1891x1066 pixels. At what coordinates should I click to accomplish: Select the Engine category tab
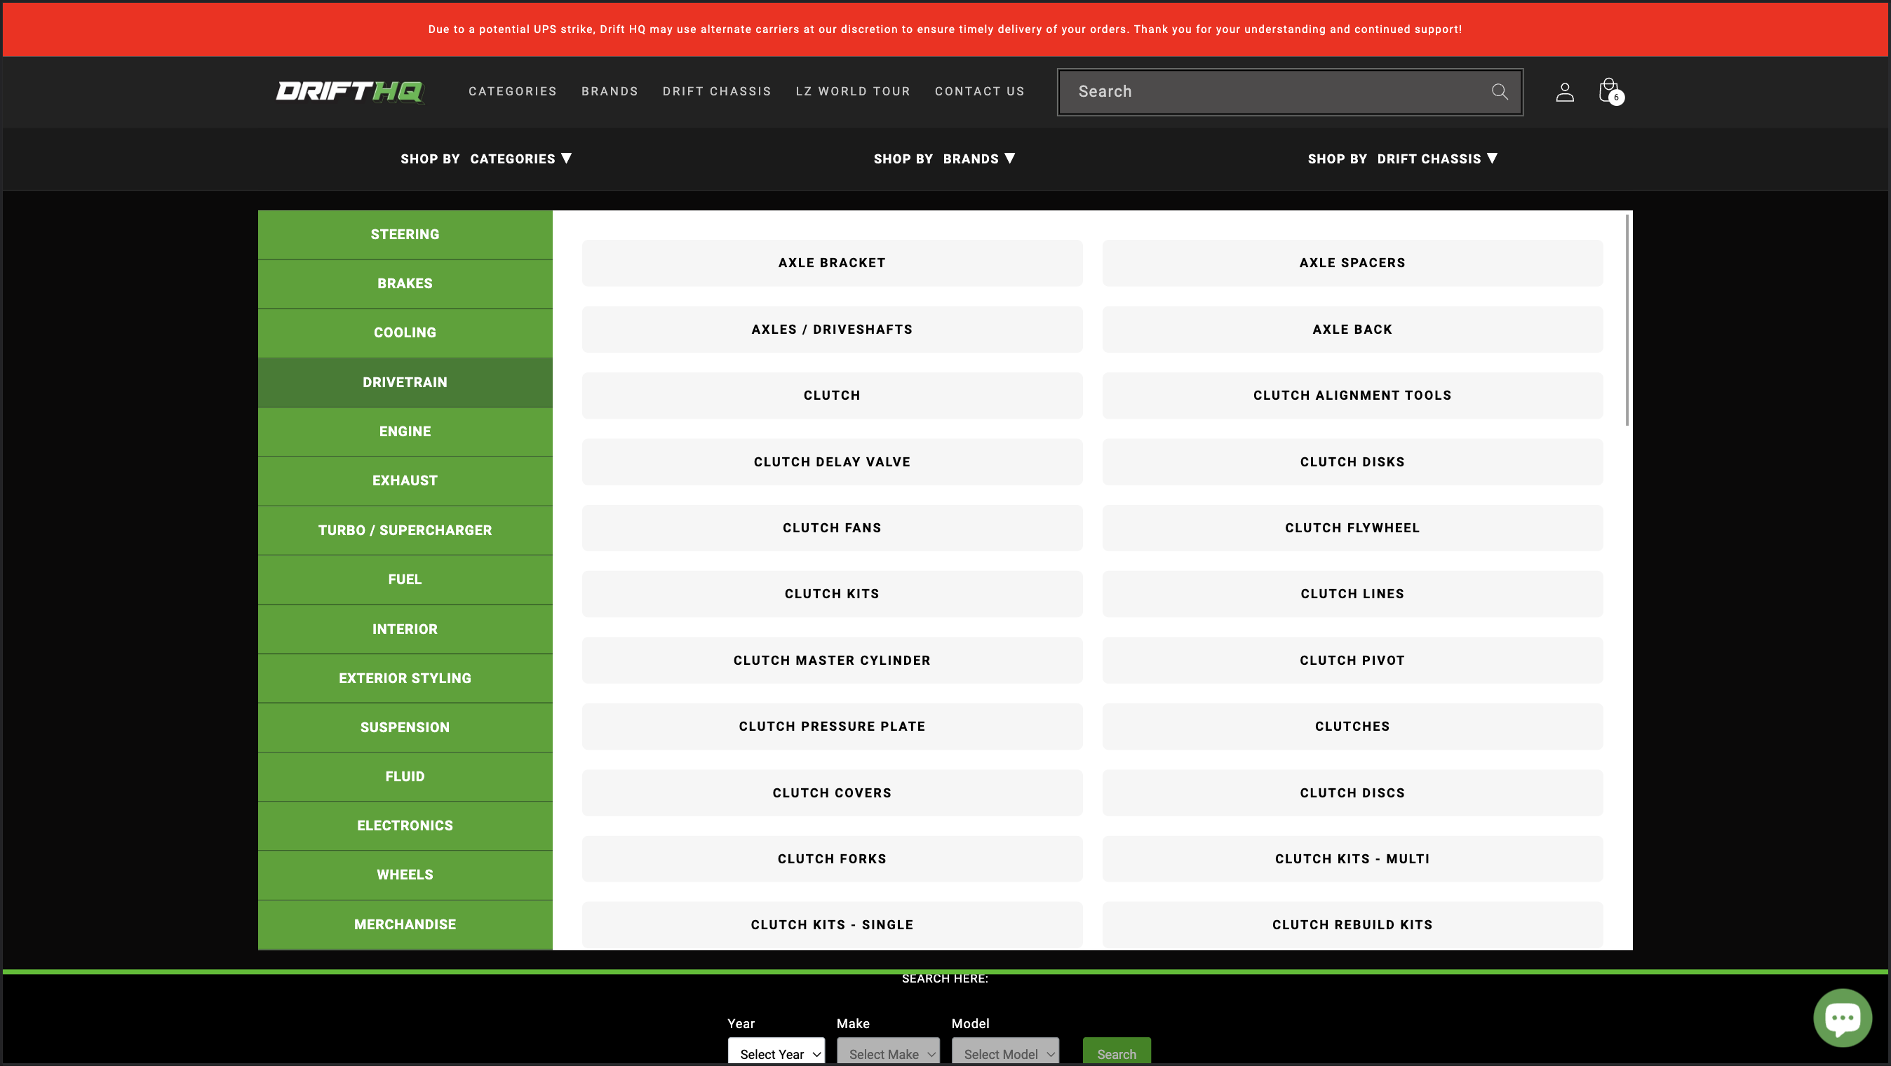coord(405,432)
